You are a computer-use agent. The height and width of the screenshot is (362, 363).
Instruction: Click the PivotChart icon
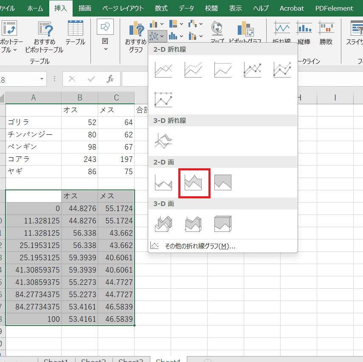coord(245,31)
